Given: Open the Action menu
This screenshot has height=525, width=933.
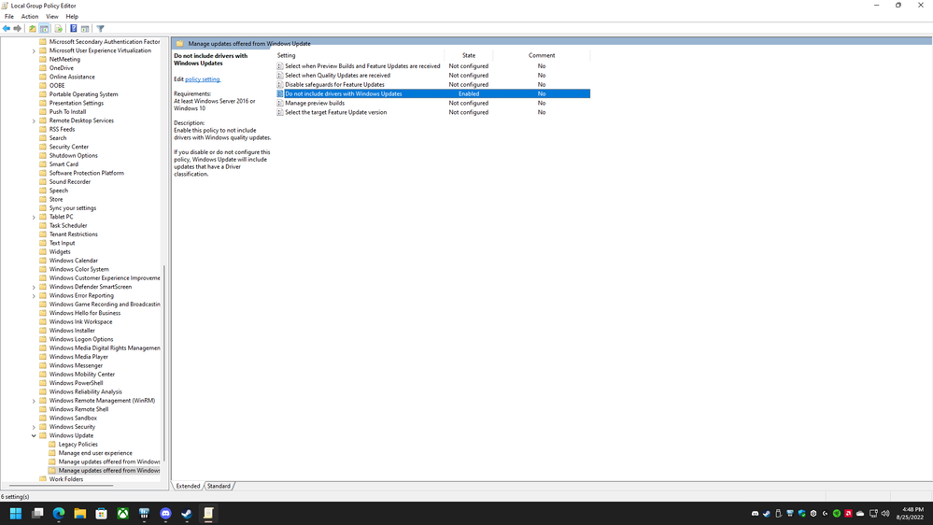Looking at the screenshot, I should point(30,17).
